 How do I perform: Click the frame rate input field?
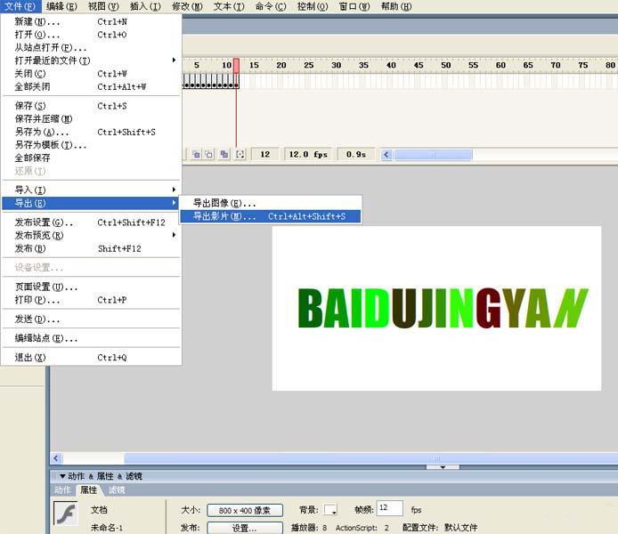pyautogui.click(x=390, y=508)
